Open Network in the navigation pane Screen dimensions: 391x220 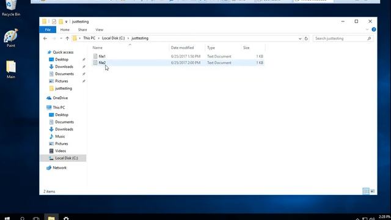click(x=59, y=167)
